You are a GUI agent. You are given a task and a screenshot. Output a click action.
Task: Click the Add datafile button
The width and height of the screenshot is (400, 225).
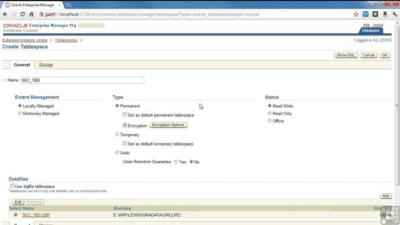[x=386, y=196]
